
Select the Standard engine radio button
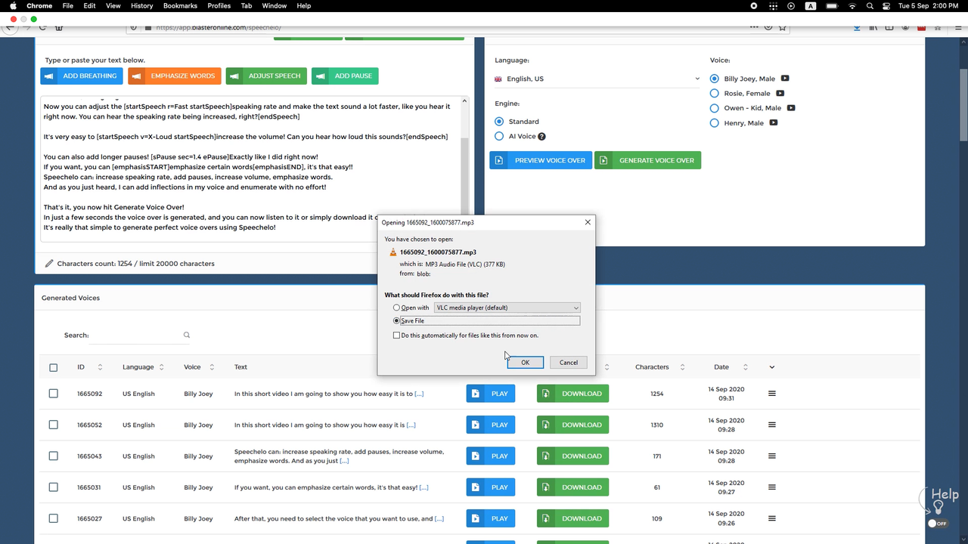(x=499, y=122)
